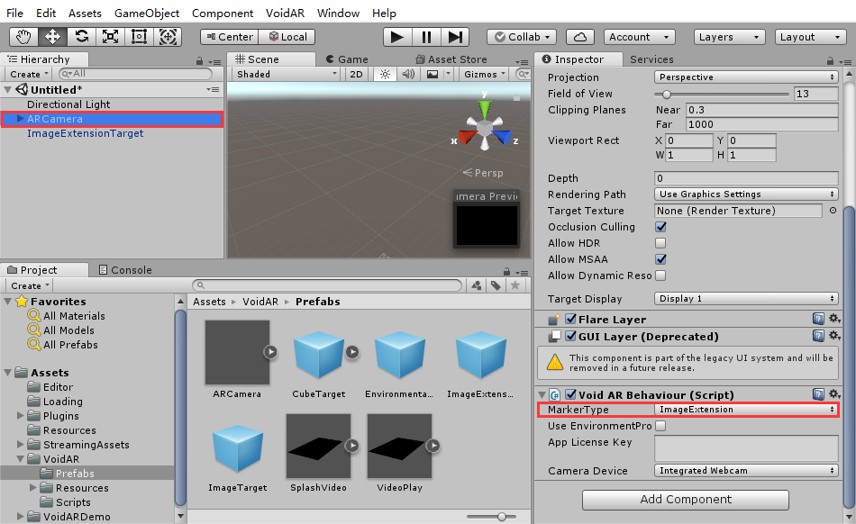Open the Cloud services icon

tap(581, 37)
